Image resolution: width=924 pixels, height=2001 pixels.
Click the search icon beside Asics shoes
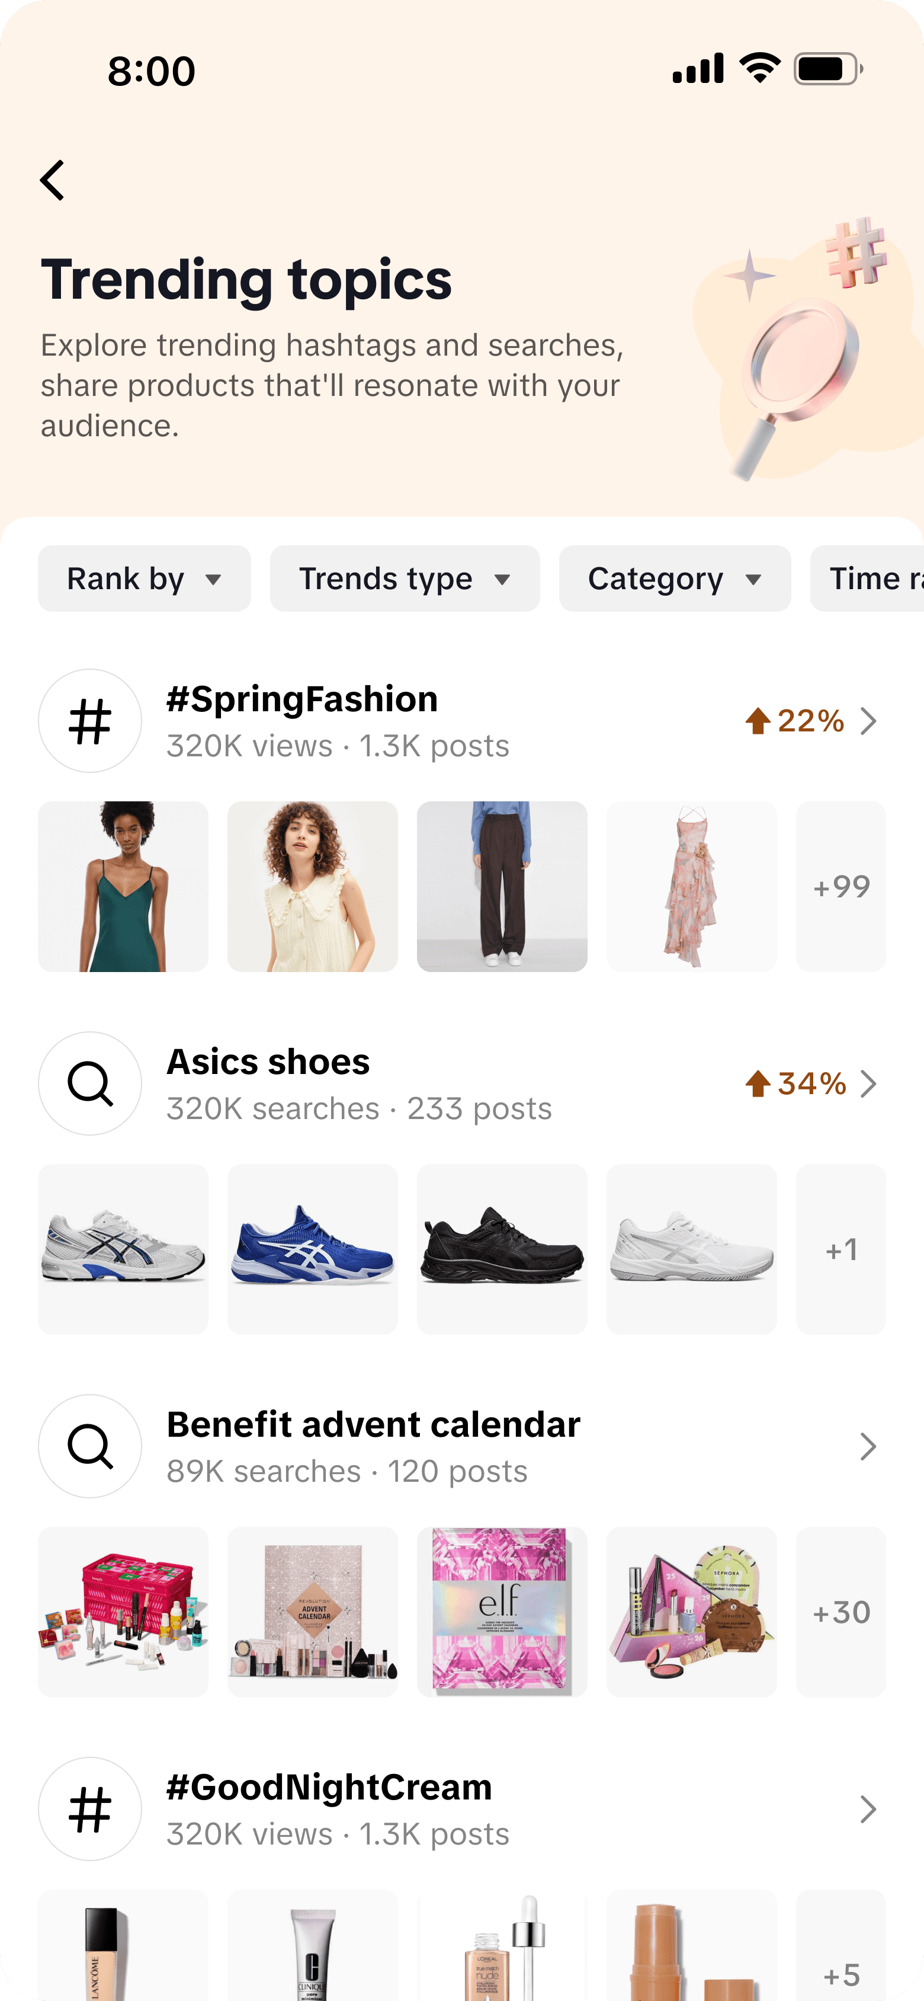90,1083
